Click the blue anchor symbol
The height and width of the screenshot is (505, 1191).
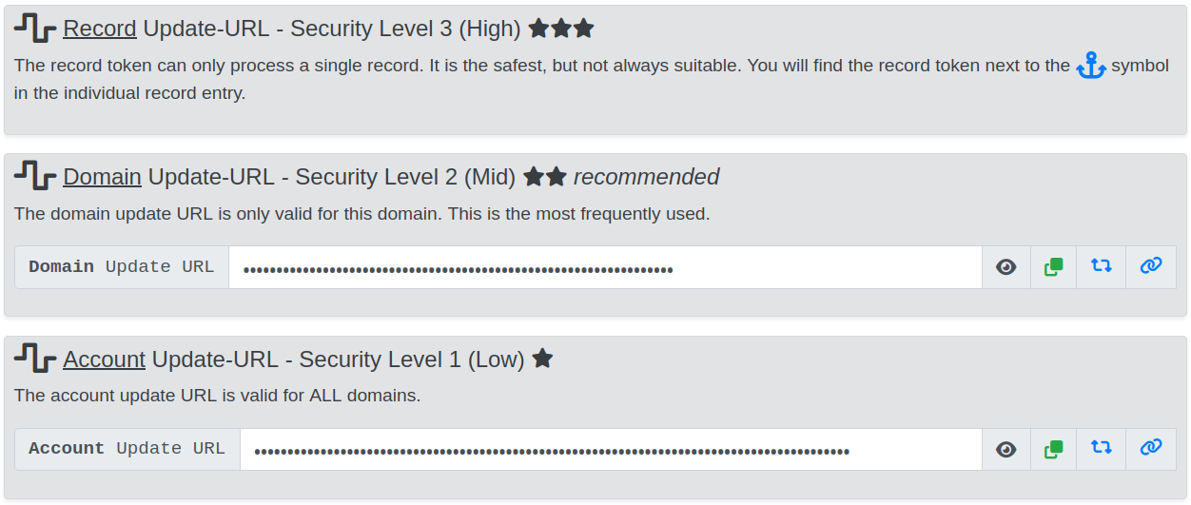coord(1090,67)
